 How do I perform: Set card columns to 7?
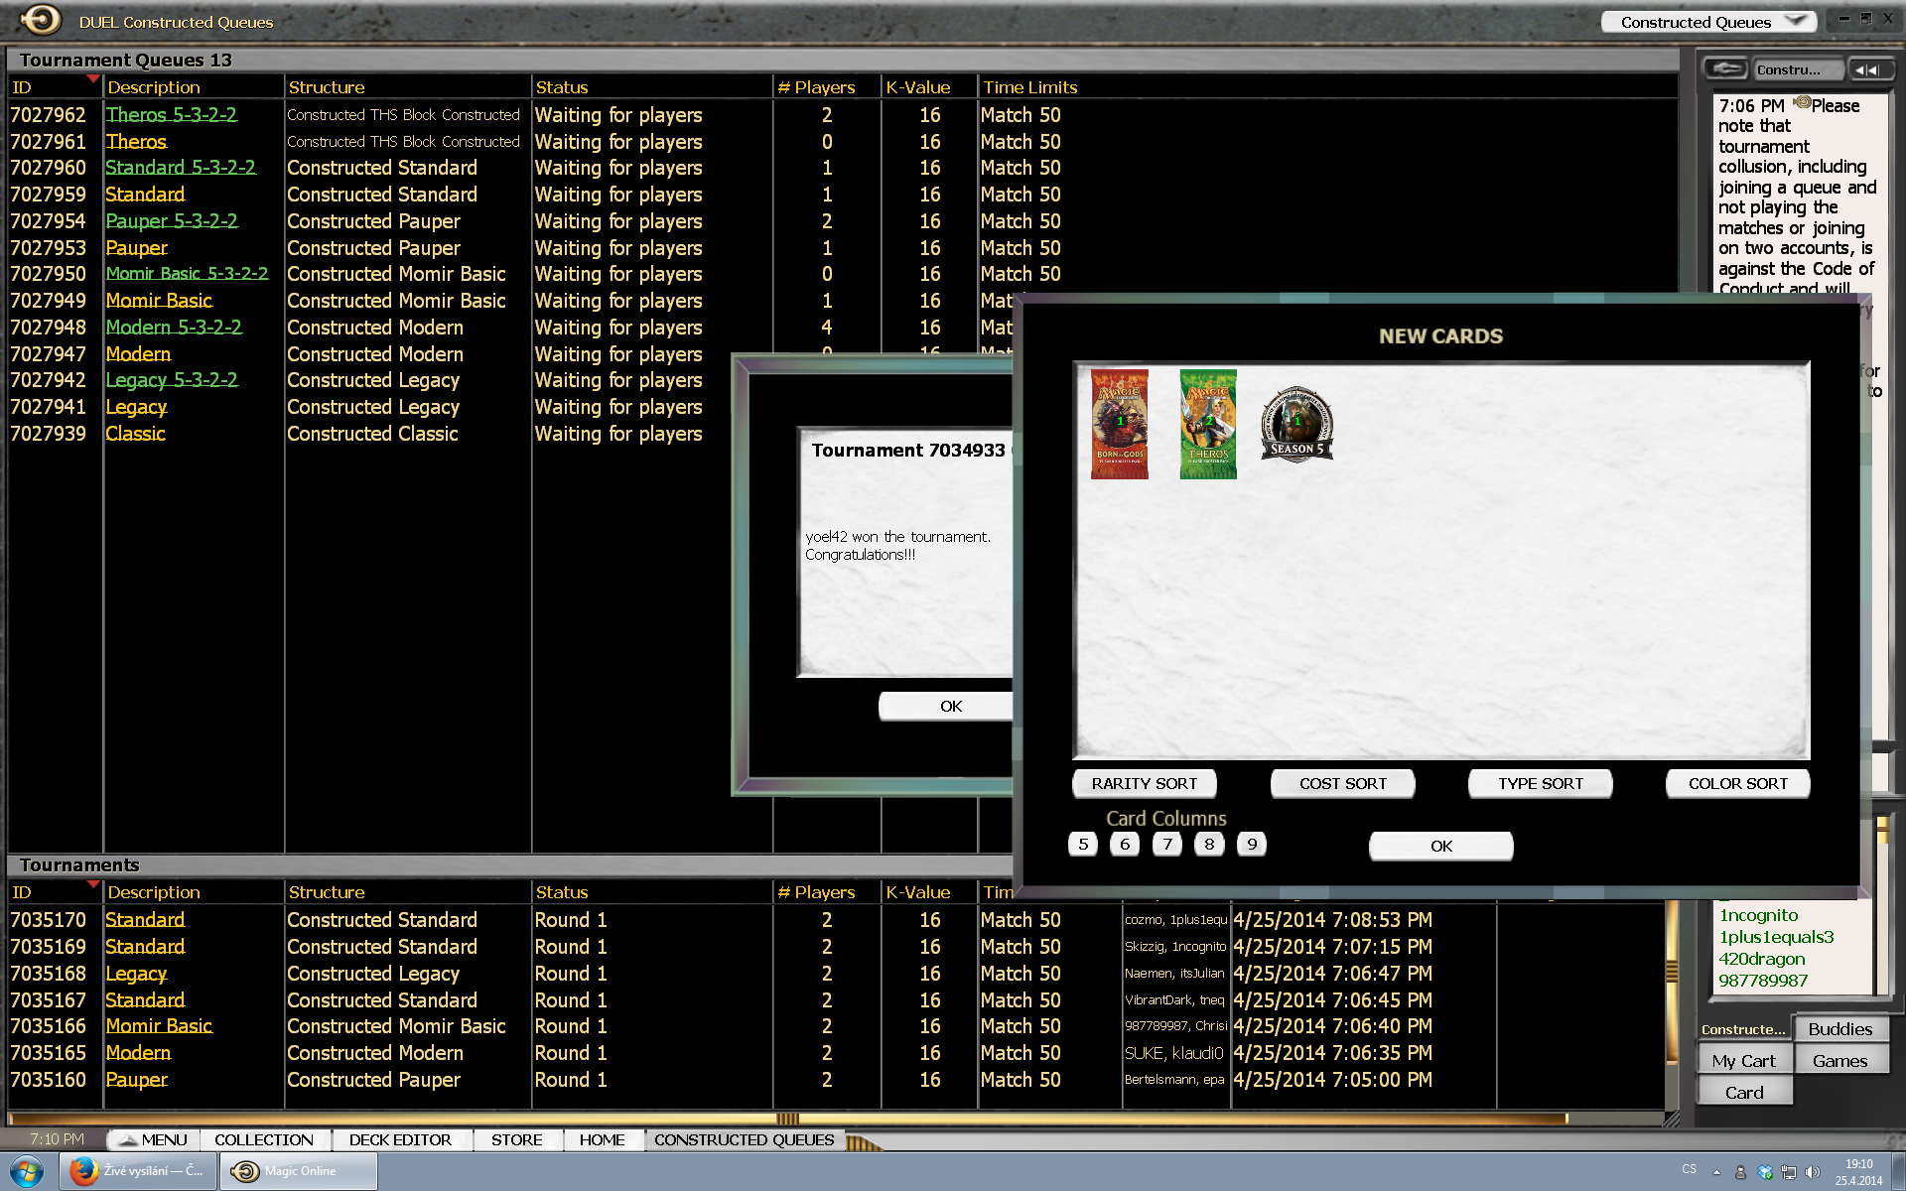pyautogui.click(x=1167, y=844)
